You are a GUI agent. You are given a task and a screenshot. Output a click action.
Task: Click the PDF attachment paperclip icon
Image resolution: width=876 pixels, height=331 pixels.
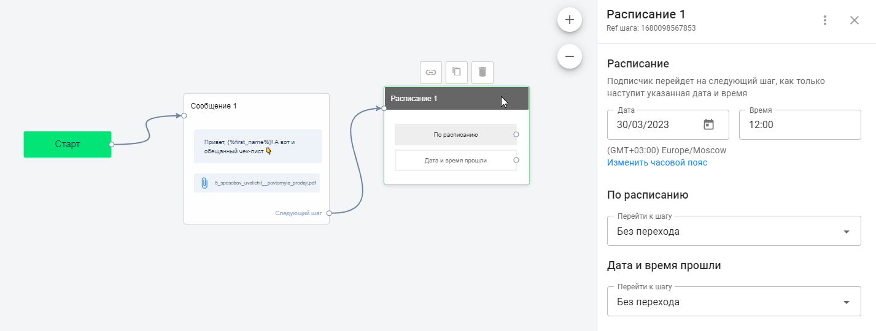coord(204,183)
